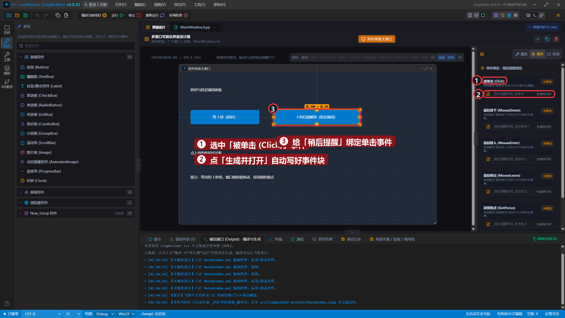Click 重新运行 to rerun project
Image resolution: width=565 pixels, height=318 pixels.
[155, 15]
